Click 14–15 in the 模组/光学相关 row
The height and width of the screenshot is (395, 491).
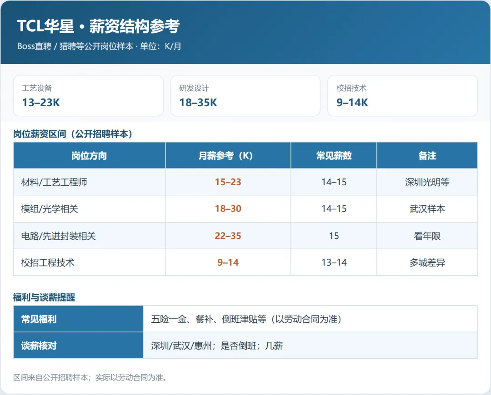click(x=334, y=209)
